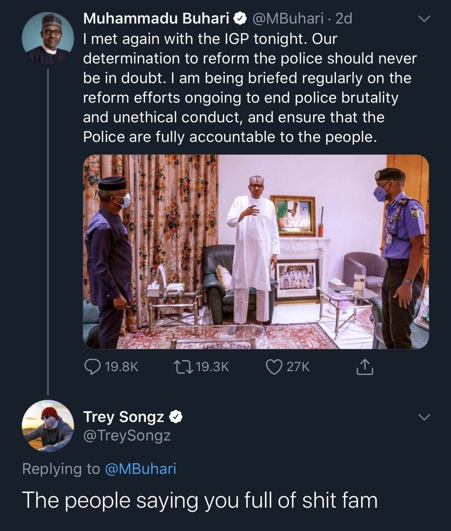Open the Muhammadu Buhari display name
The height and width of the screenshot is (531, 451).
point(156,18)
